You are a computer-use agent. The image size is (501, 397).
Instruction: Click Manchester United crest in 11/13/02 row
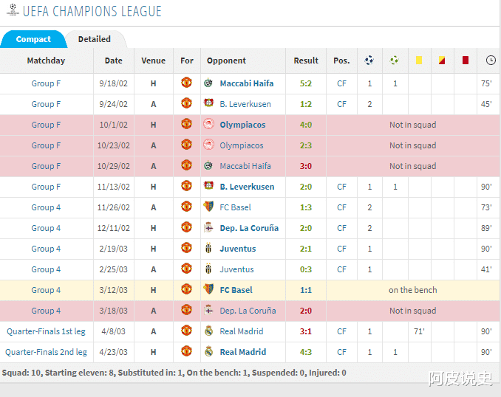(x=186, y=187)
